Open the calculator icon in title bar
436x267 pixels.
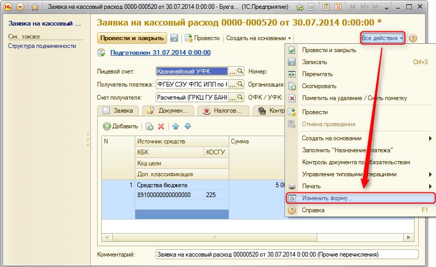tap(326, 7)
